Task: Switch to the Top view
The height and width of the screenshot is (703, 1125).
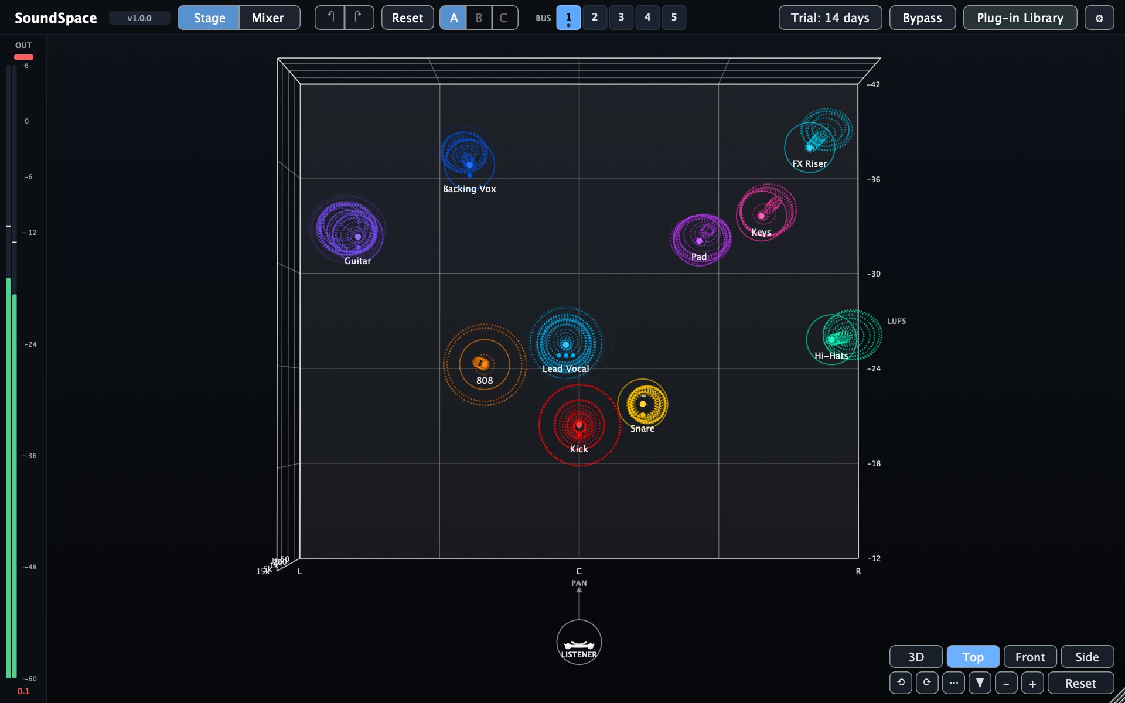Action: click(973, 657)
